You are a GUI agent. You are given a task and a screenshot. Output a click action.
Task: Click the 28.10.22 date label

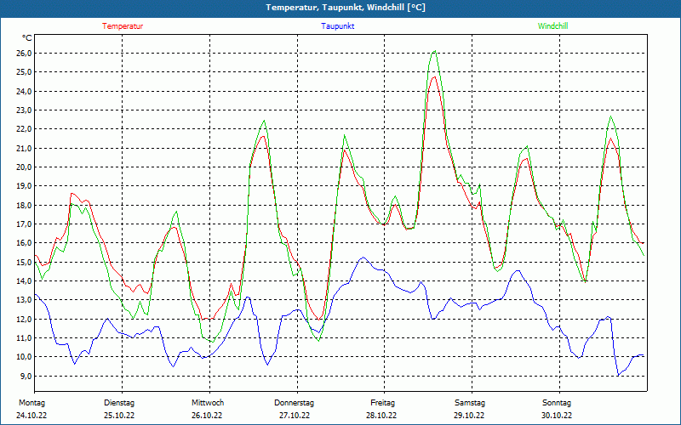point(381,416)
